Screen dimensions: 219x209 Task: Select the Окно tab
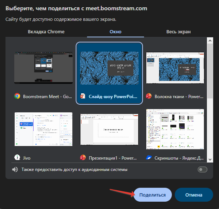coord(116,32)
